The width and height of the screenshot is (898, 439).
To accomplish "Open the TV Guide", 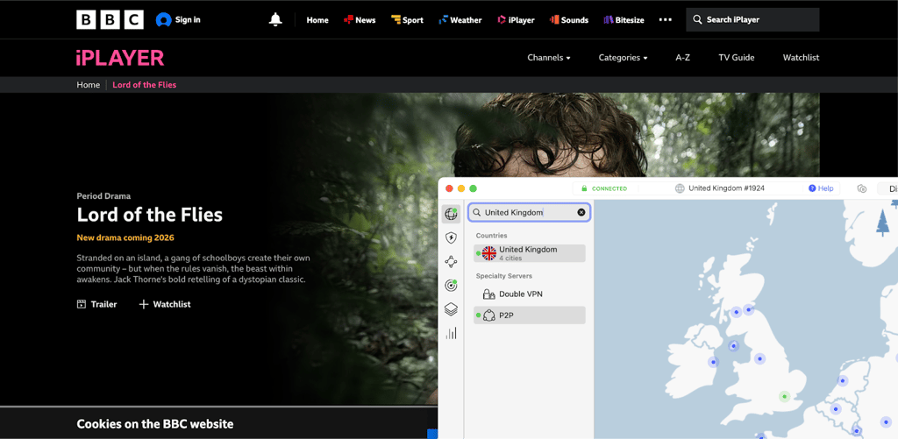I will (737, 57).
